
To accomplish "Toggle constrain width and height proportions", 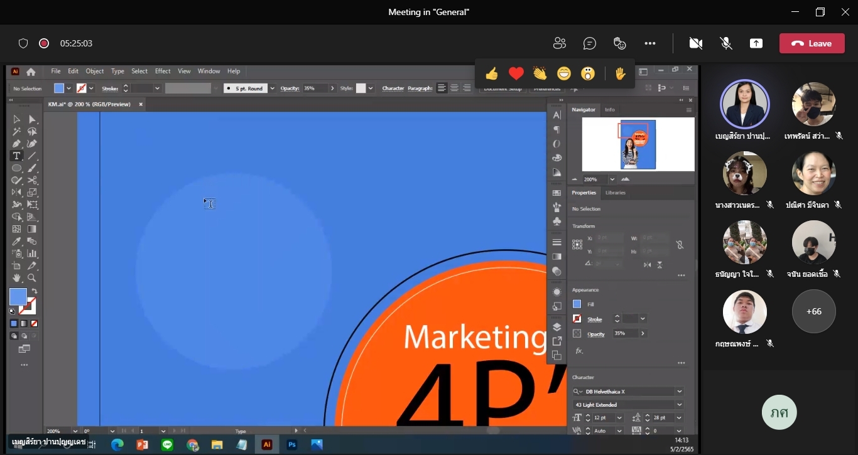I will point(680,245).
